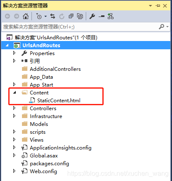Expand the Global.asax node
Image resolution: width=172 pixels, height=181 pixels.
(14, 155)
